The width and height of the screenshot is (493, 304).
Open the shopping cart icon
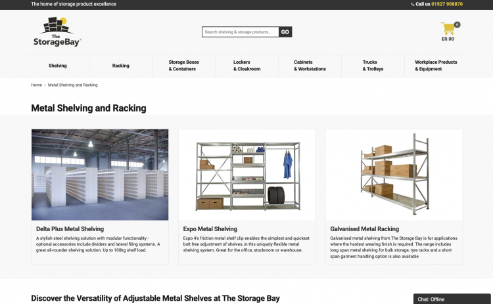point(448,29)
